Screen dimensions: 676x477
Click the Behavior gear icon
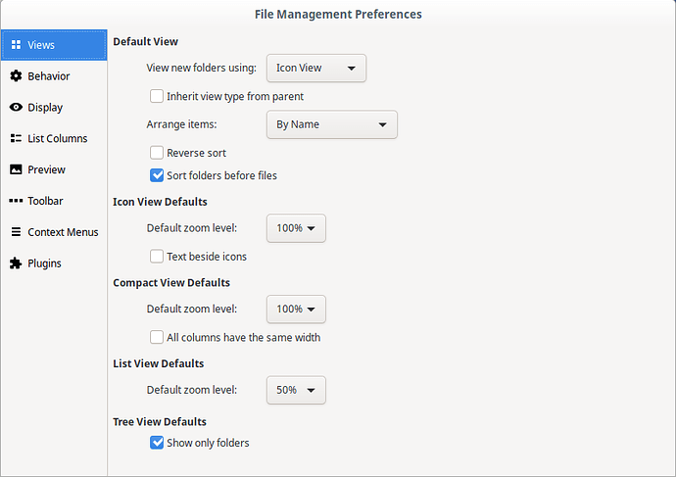point(16,75)
